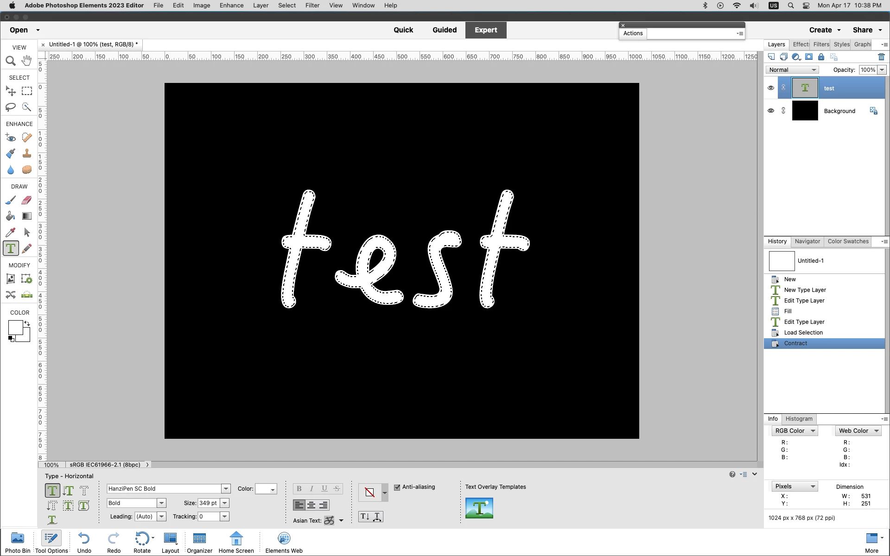The image size is (890, 556).
Task: Click the foreground color swatch
Action: point(15,328)
